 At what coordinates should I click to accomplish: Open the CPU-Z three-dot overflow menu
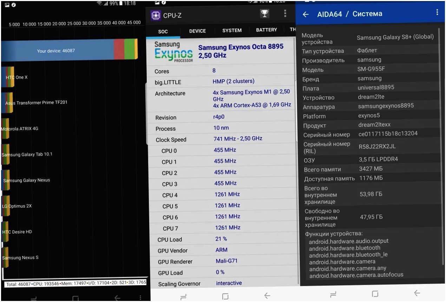(x=285, y=13)
